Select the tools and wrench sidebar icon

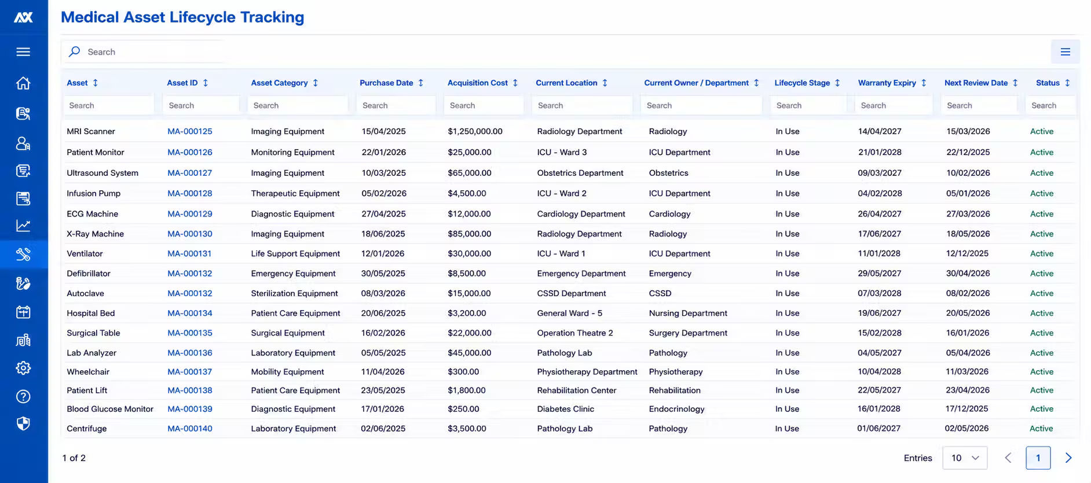(23, 254)
